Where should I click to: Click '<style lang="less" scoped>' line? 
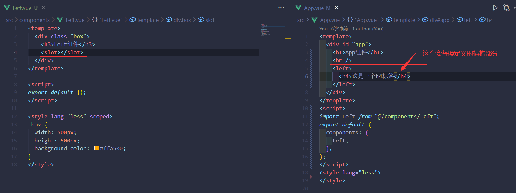click(70, 116)
